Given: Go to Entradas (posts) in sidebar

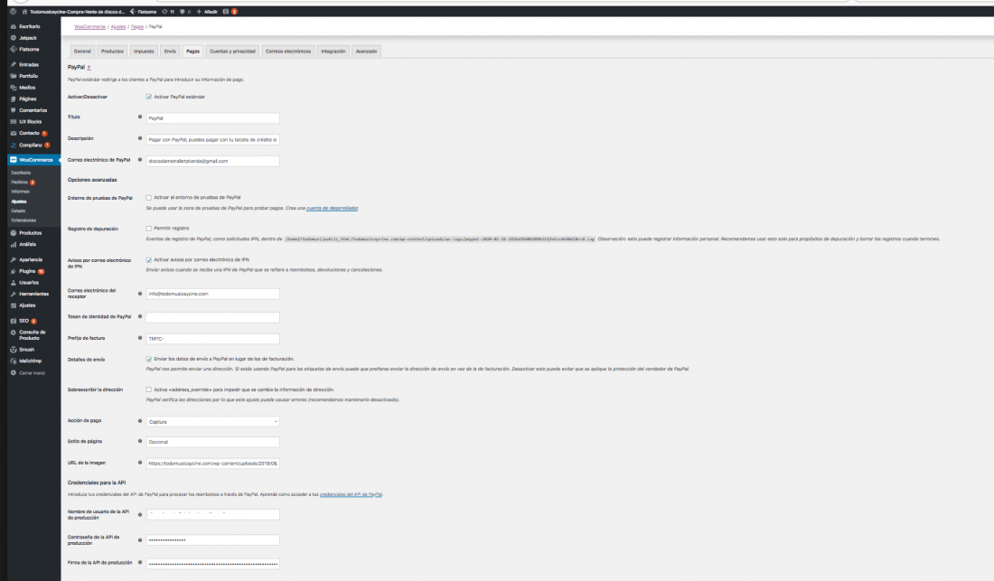Looking at the screenshot, I should tap(29, 65).
